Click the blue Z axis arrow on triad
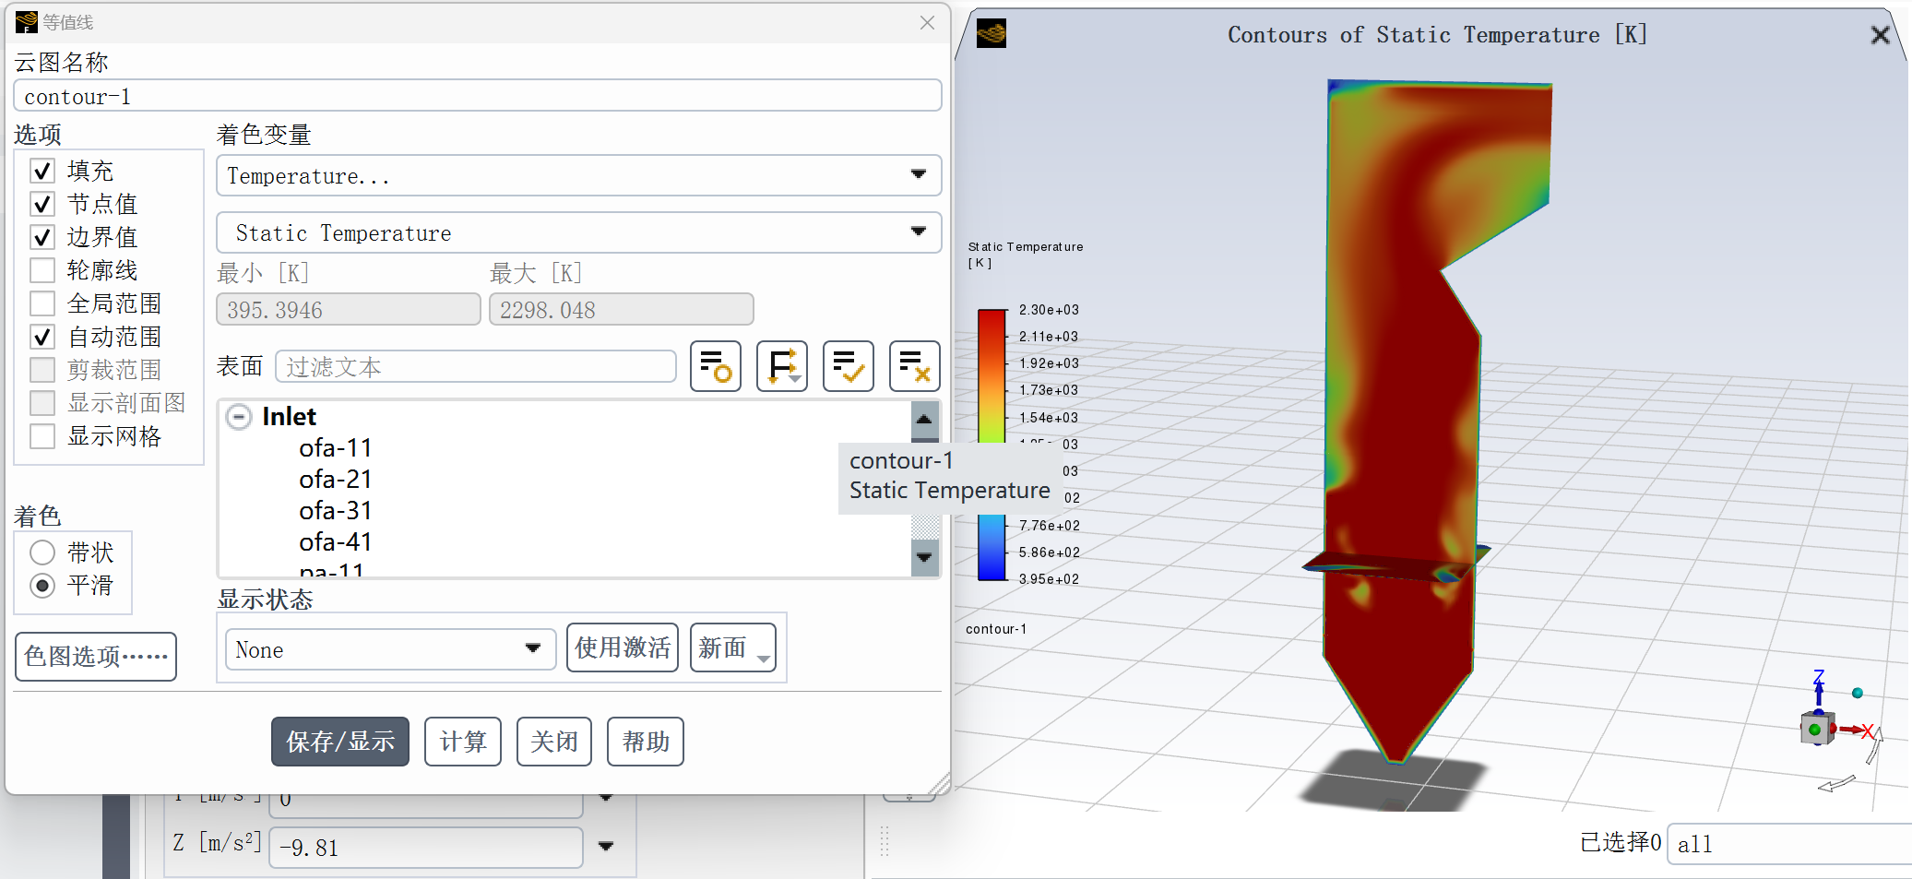The width and height of the screenshot is (1912, 879). tap(1818, 687)
